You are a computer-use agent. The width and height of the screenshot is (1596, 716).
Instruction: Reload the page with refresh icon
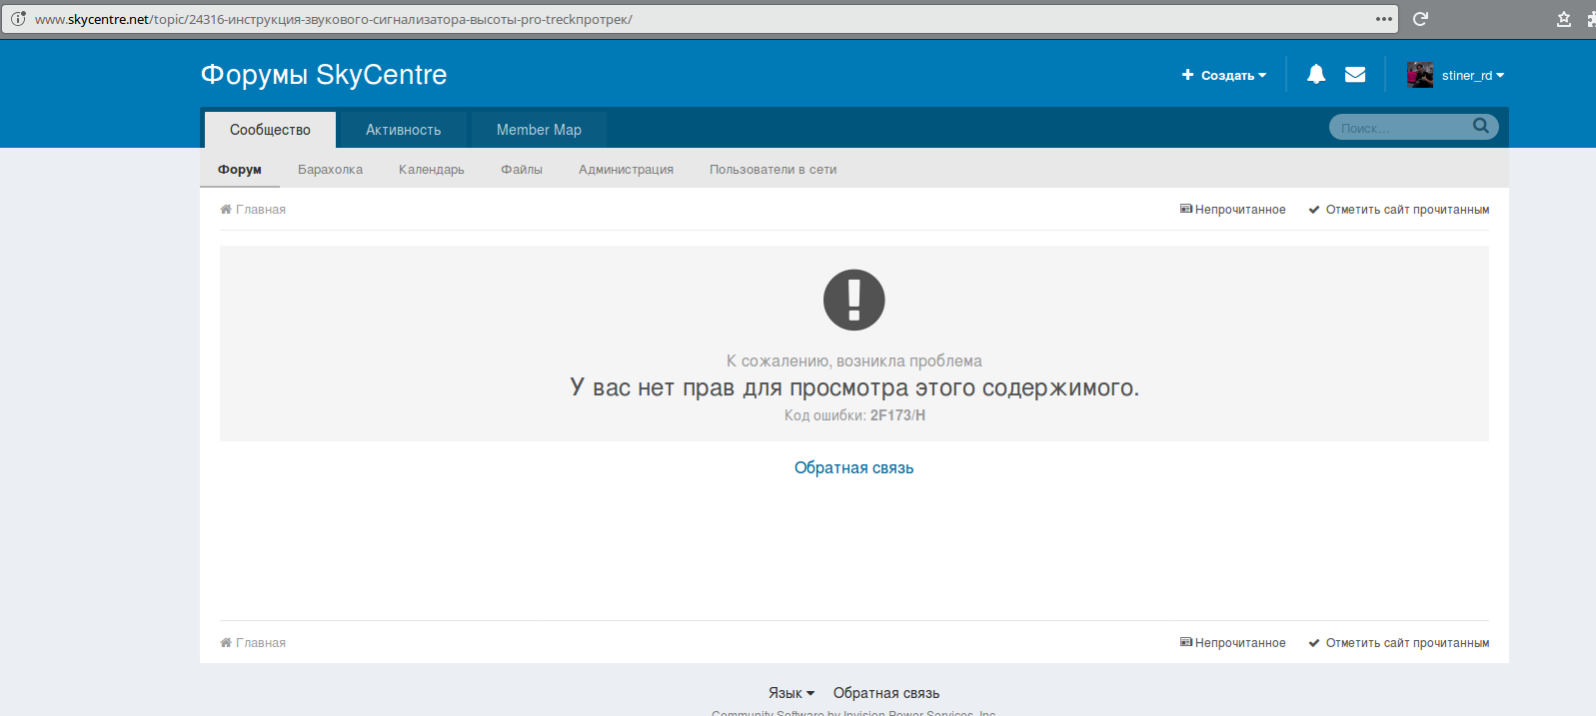pyautogui.click(x=1420, y=19)
